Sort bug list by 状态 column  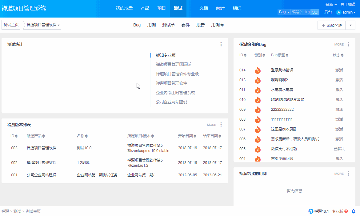[x=338, y=55]
